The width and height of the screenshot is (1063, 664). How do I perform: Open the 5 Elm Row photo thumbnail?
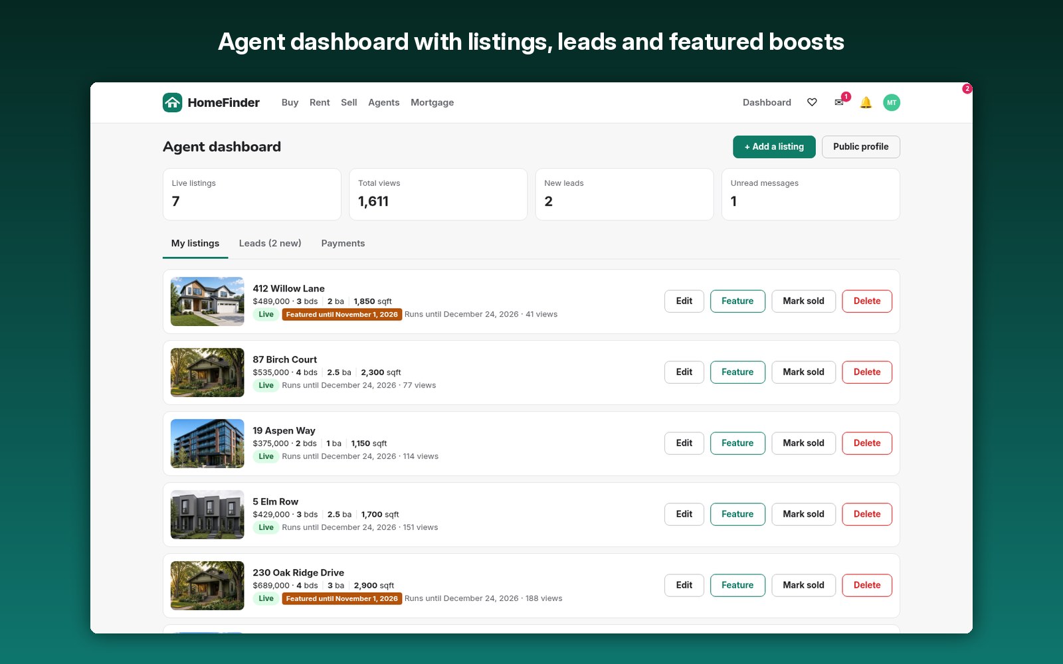(x=207, y=515)
